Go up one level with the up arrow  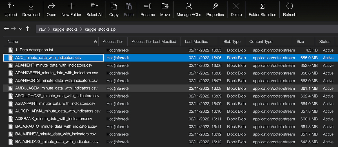point(27,29)
